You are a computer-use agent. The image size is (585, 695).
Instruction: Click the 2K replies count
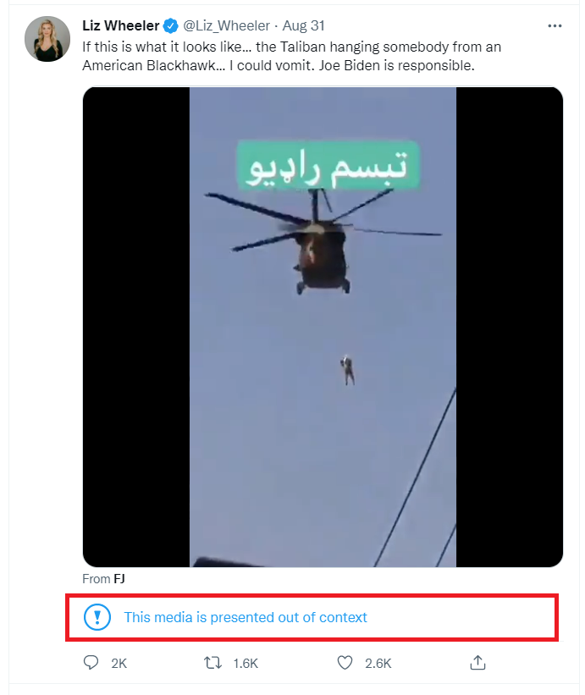pyautogui.click(x=119, y=664)
